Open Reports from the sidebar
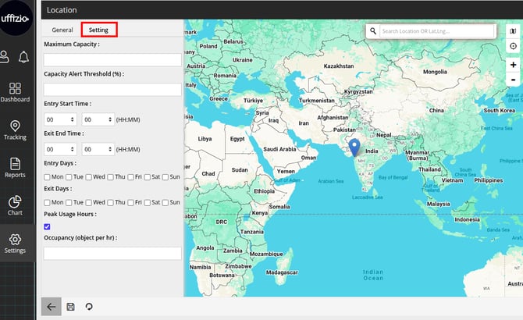Viewport: 523px width, 320px height. click(x=15, y=168)
